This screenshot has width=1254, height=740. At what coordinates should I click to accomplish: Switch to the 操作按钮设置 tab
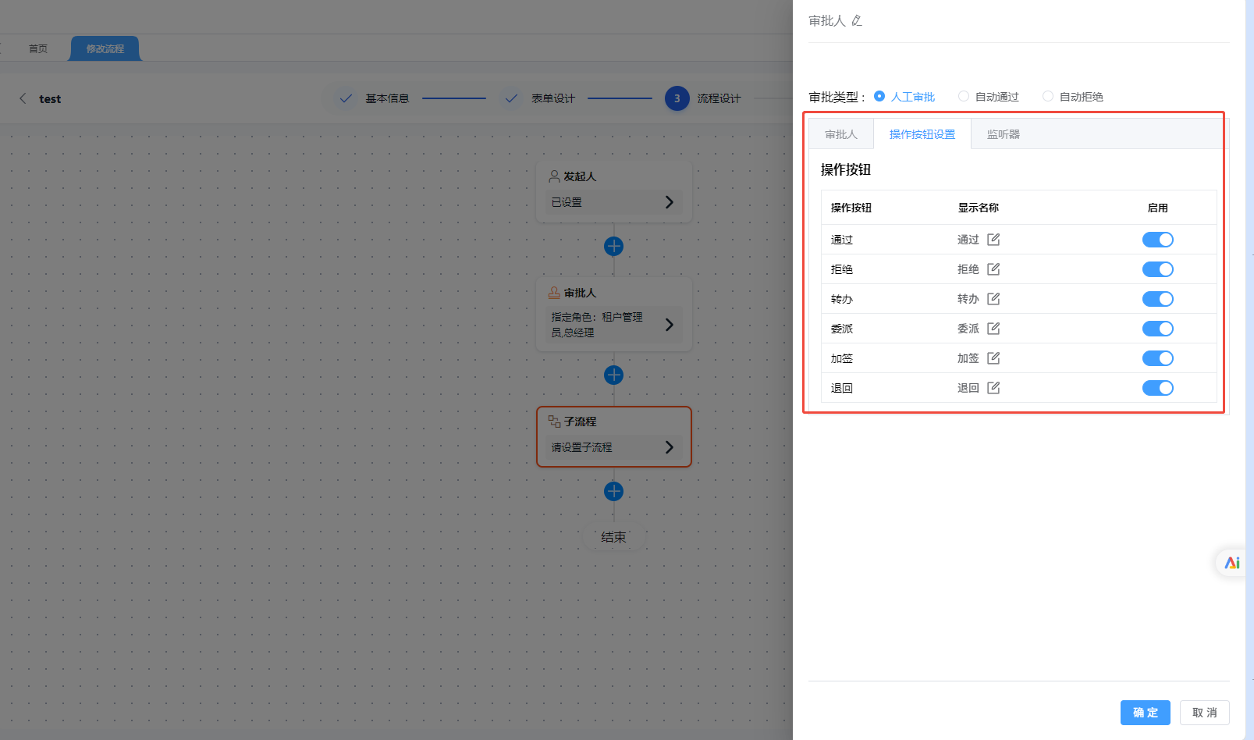tap(922, 134)
